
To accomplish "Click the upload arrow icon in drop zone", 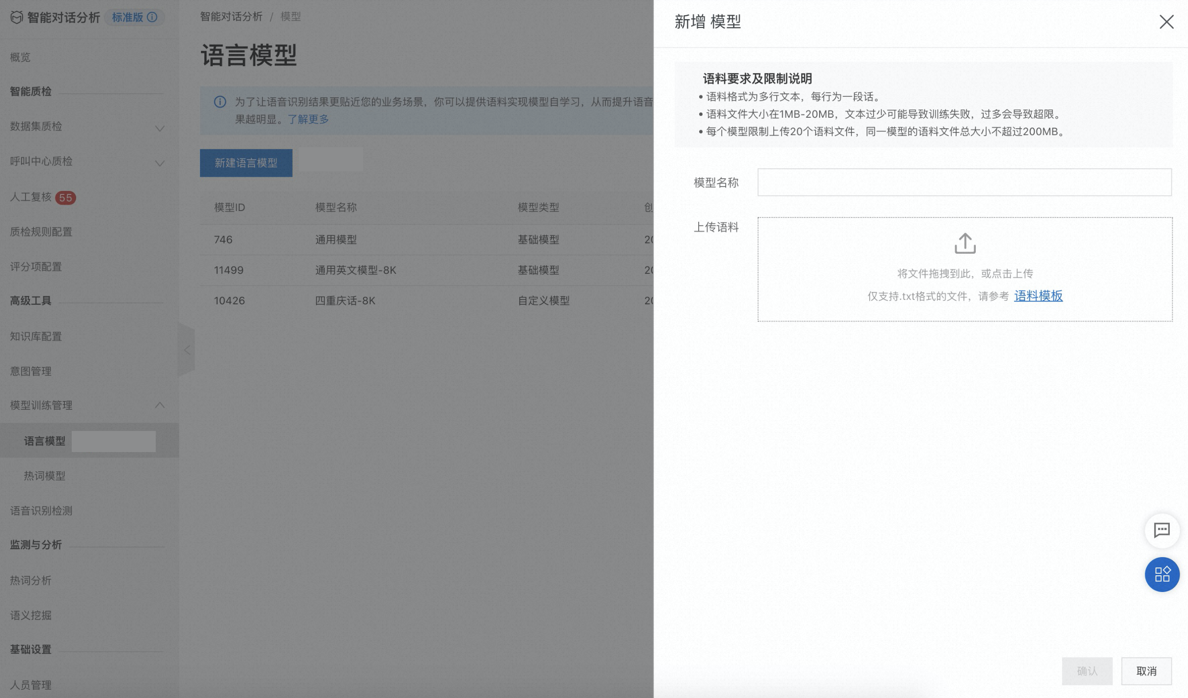I will [965, 243].
